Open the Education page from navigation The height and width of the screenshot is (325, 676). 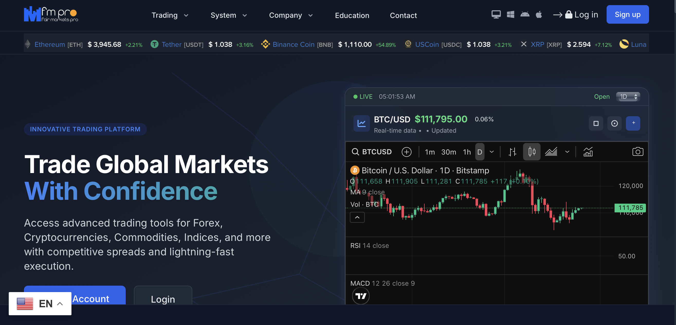(352, 15)
